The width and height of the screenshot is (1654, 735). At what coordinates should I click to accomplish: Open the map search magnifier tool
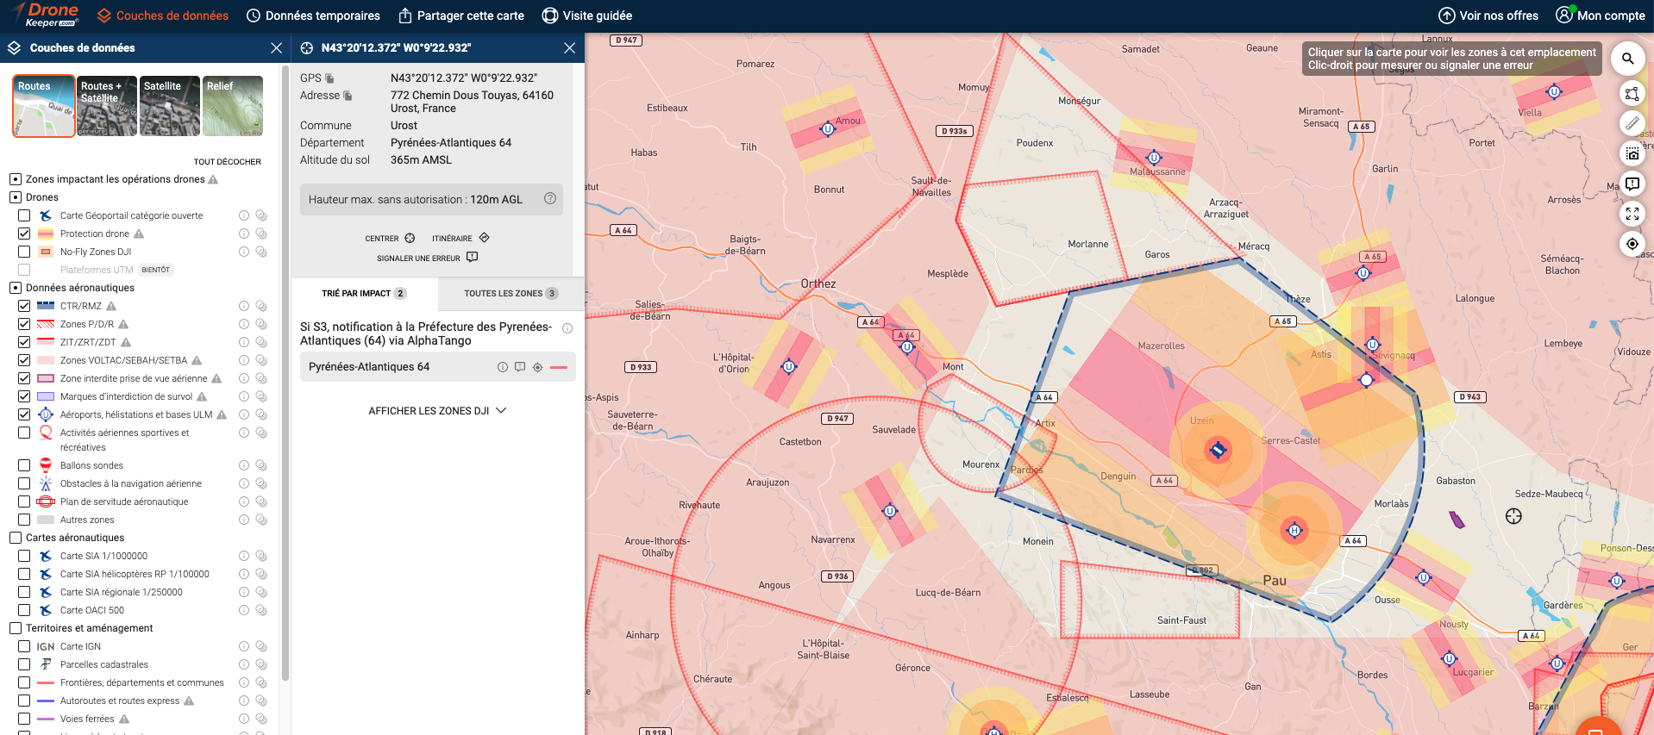click(x=1627, y=59)
